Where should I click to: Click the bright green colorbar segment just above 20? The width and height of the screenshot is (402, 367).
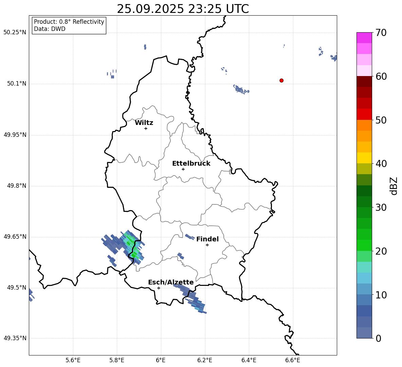(364, 245)
